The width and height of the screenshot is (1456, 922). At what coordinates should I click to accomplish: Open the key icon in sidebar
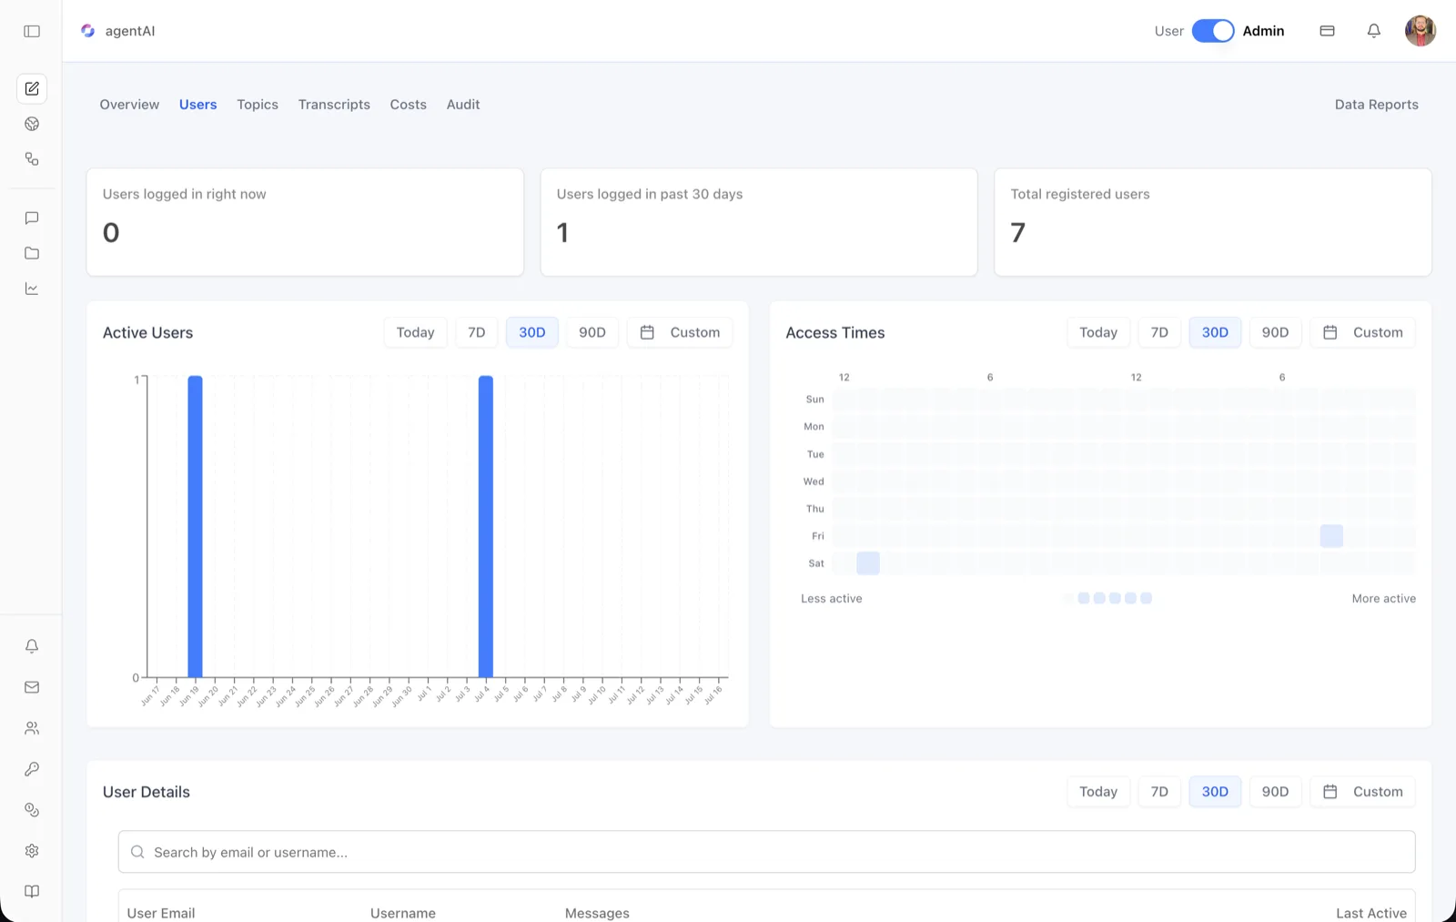pos(32,769)
